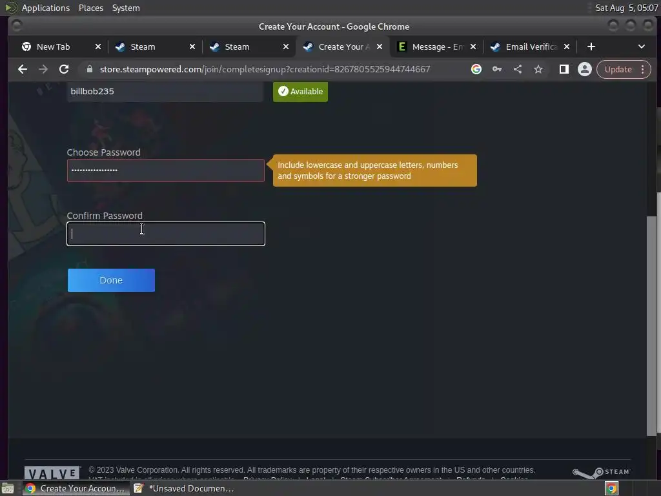Click the Steam logo in footer
Screen dimensions: 661x496
click(x=601, y=472)
